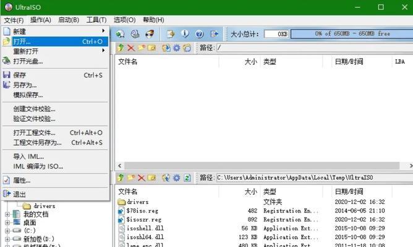The image size is (413, 247).
Task: Expand the (C:) drive tree node
Action: coord(7,231)
